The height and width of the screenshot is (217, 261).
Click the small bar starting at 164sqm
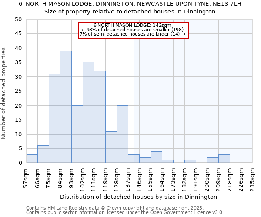tap(168, 161)
